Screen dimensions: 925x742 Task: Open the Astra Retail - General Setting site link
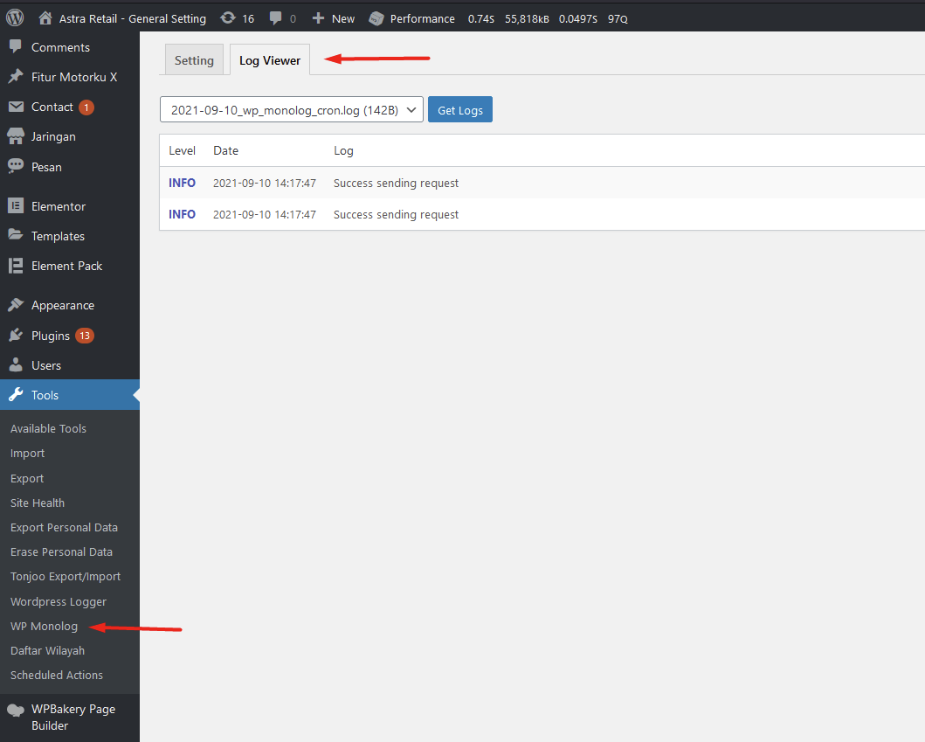(132, 19)
